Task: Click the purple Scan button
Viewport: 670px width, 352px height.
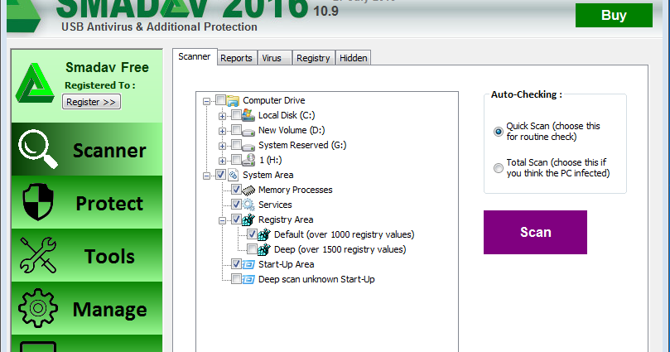Action: [535, 233]
